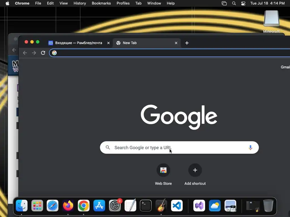Open the Preview app in Dock

point(230,206)
